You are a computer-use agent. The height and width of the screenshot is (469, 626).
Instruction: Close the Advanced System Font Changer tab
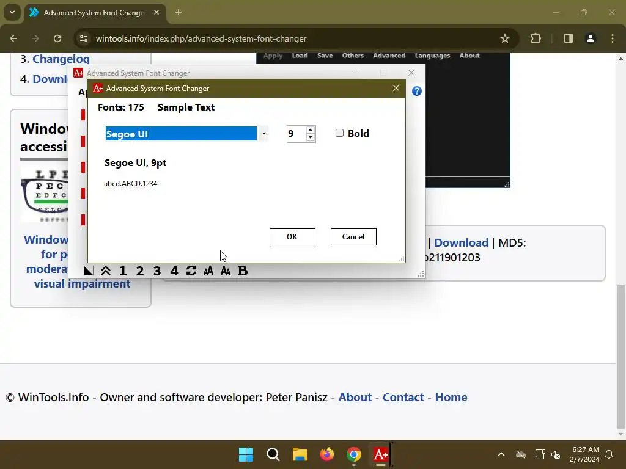point(156,13)
